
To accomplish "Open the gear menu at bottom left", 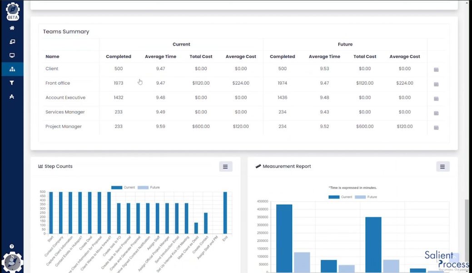I will [x=12, y=262].
